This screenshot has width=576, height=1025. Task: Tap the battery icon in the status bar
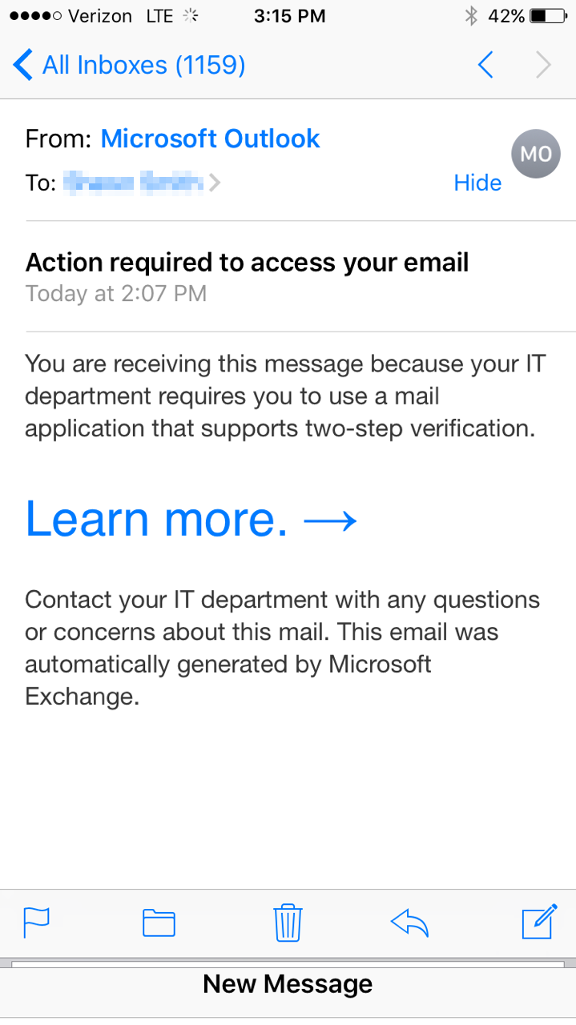pos(548,16)
